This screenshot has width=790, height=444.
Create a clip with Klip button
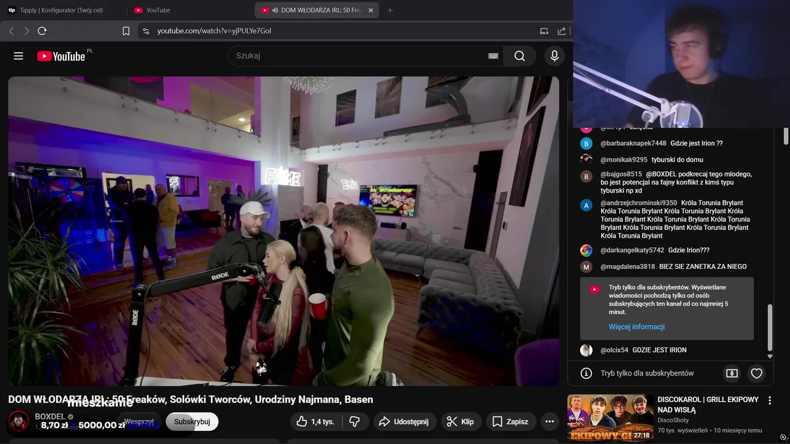[461, 422]
